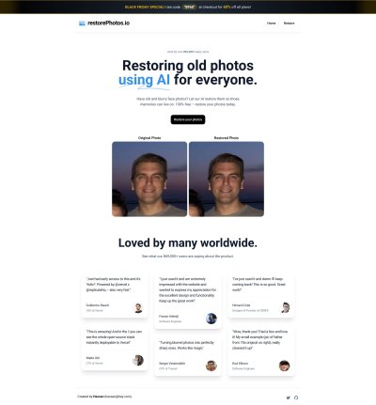
Task: Click the 'Turning blurred photos' testimonial text
Action: 186,345
